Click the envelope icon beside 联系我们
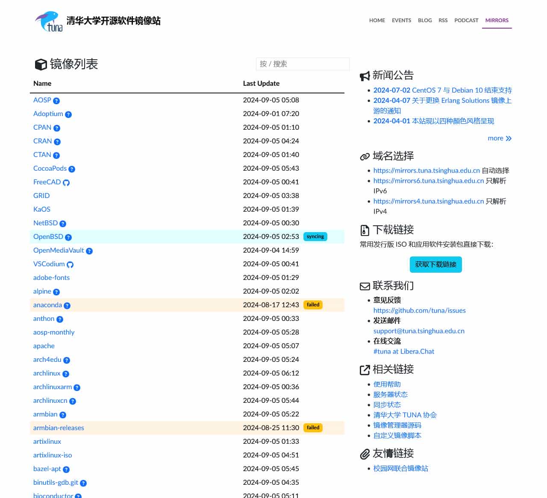Image resolution: width=547 pixels, height=498 pixels. point(365,286)
